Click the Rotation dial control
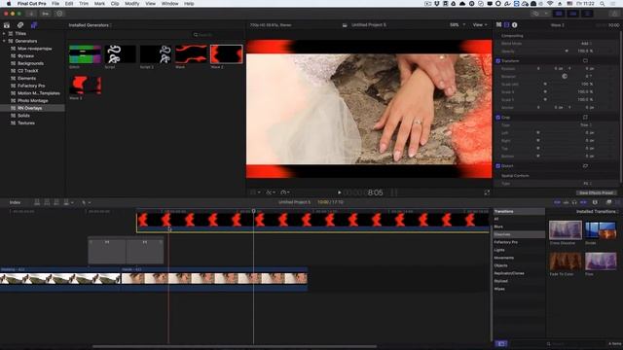Screen dimensions: 623x350 (x=565, y=76)
